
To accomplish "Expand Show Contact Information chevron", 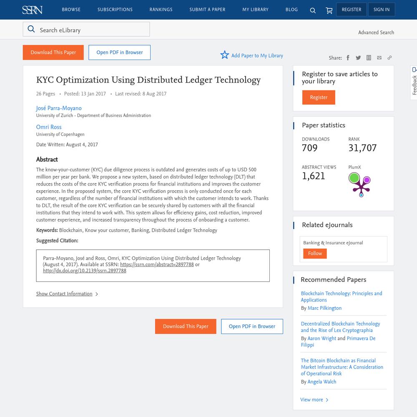I will coord(97,294).
